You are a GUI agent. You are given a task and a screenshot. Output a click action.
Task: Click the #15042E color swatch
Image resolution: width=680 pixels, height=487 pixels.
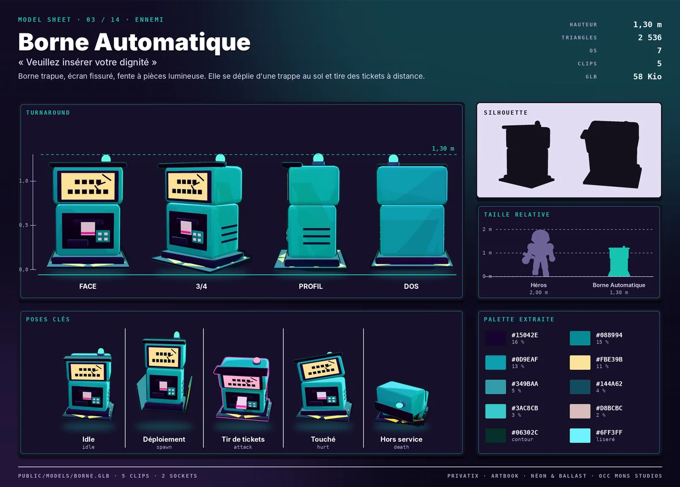pyautogui.click(x=495, y=338)
